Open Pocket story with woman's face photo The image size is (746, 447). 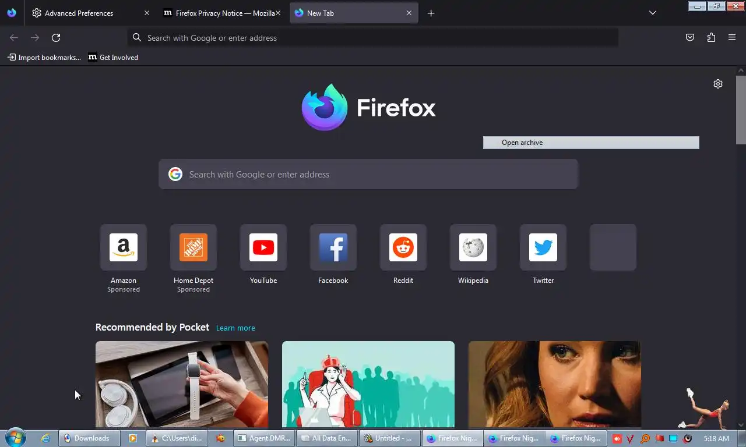coord(555,384)
